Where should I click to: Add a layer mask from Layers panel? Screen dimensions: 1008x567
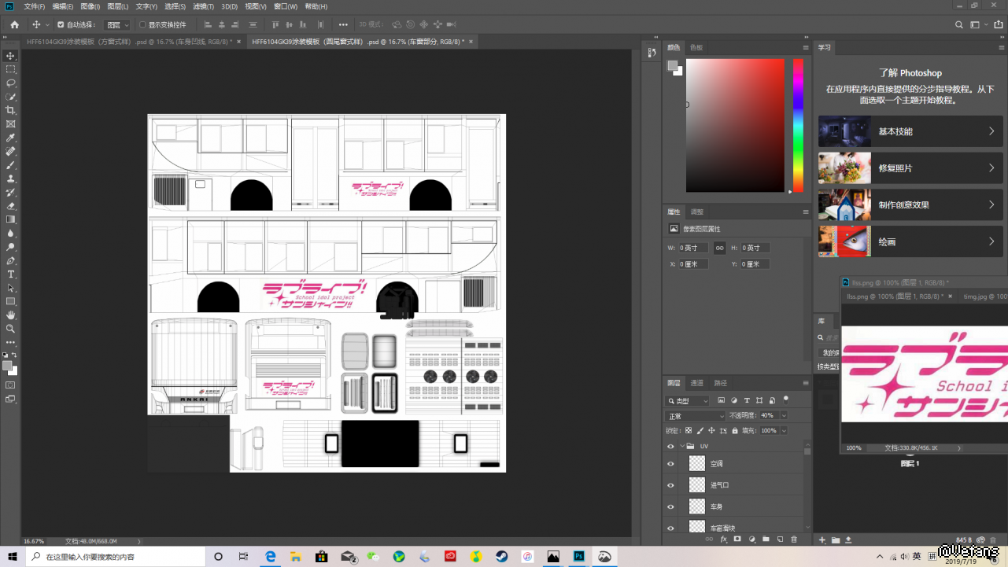pyautogui.click(x=737, y=539)
